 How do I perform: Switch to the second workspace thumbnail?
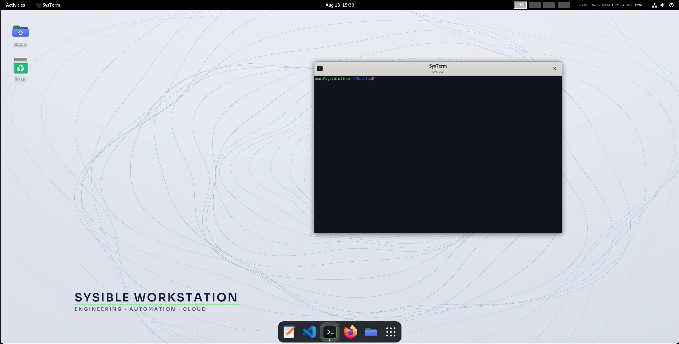click(535, 5)
